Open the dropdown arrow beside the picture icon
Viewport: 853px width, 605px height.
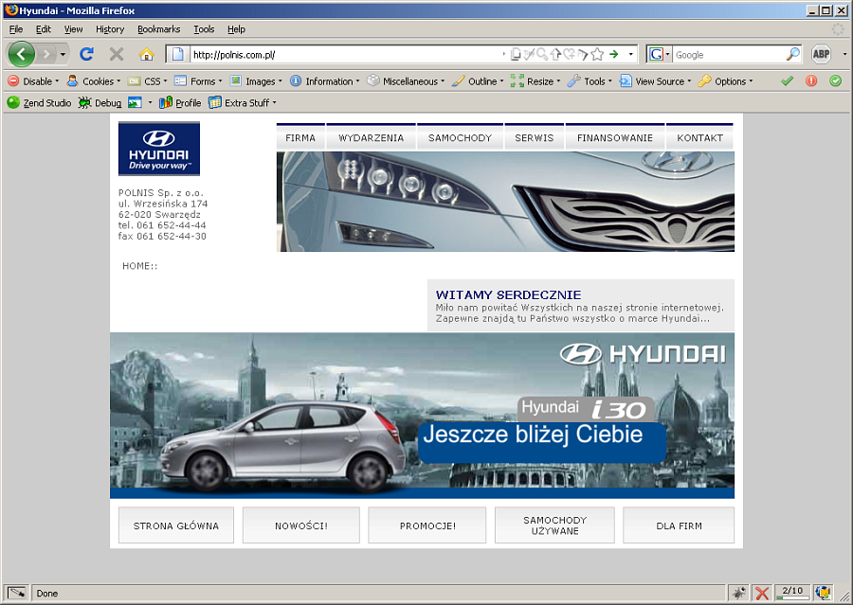150,102
